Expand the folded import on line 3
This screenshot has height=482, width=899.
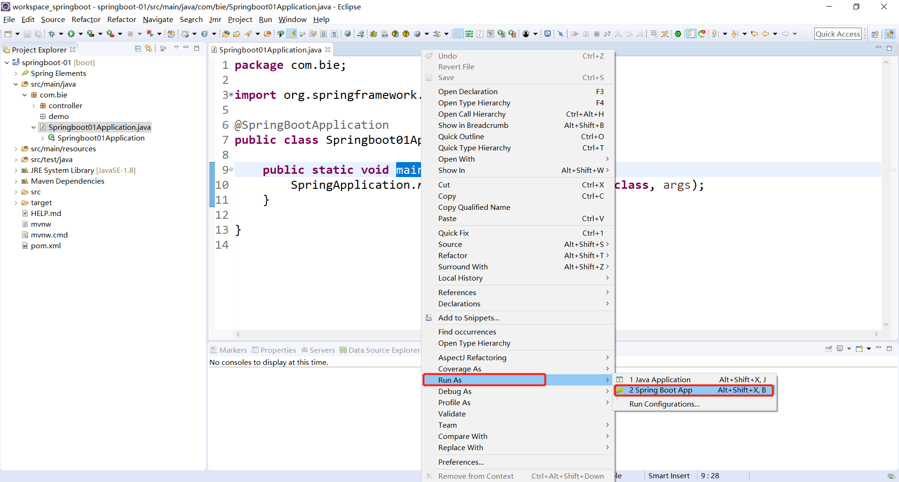pyautogui.click(x=231, y=95)
